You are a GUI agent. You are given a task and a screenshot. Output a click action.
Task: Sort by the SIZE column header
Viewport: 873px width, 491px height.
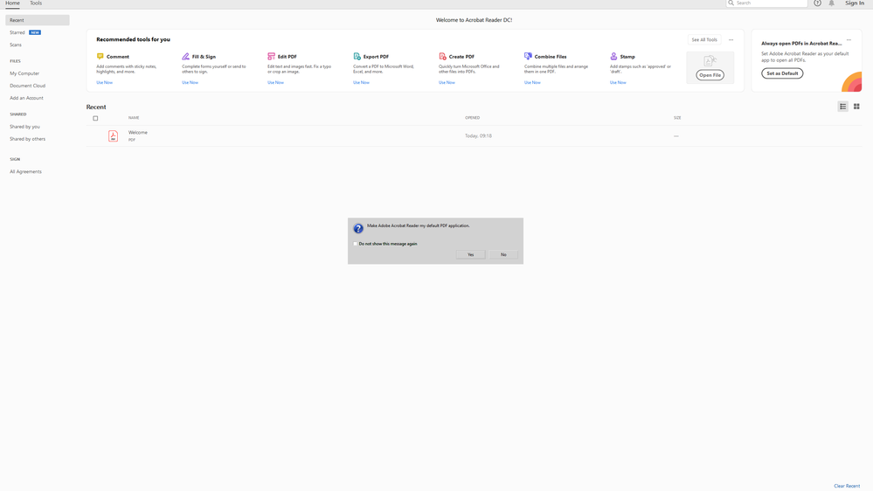coord(677,117)
